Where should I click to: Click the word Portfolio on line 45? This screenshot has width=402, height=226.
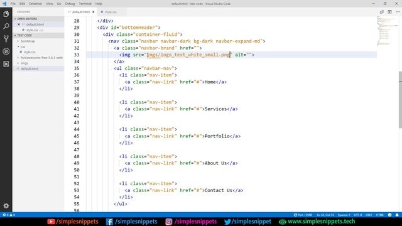217,136
